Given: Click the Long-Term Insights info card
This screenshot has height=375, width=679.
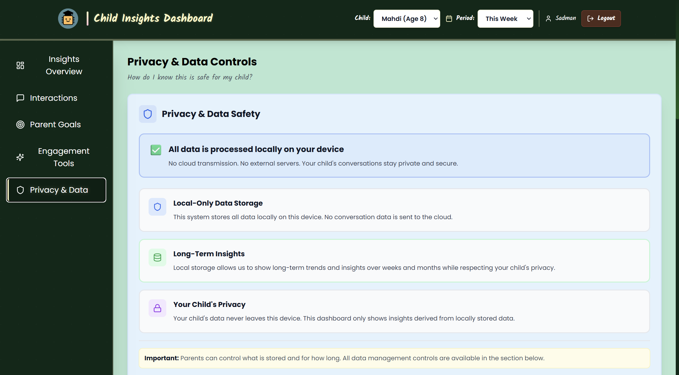Looking at the screenshot, I should pos(394,261).
